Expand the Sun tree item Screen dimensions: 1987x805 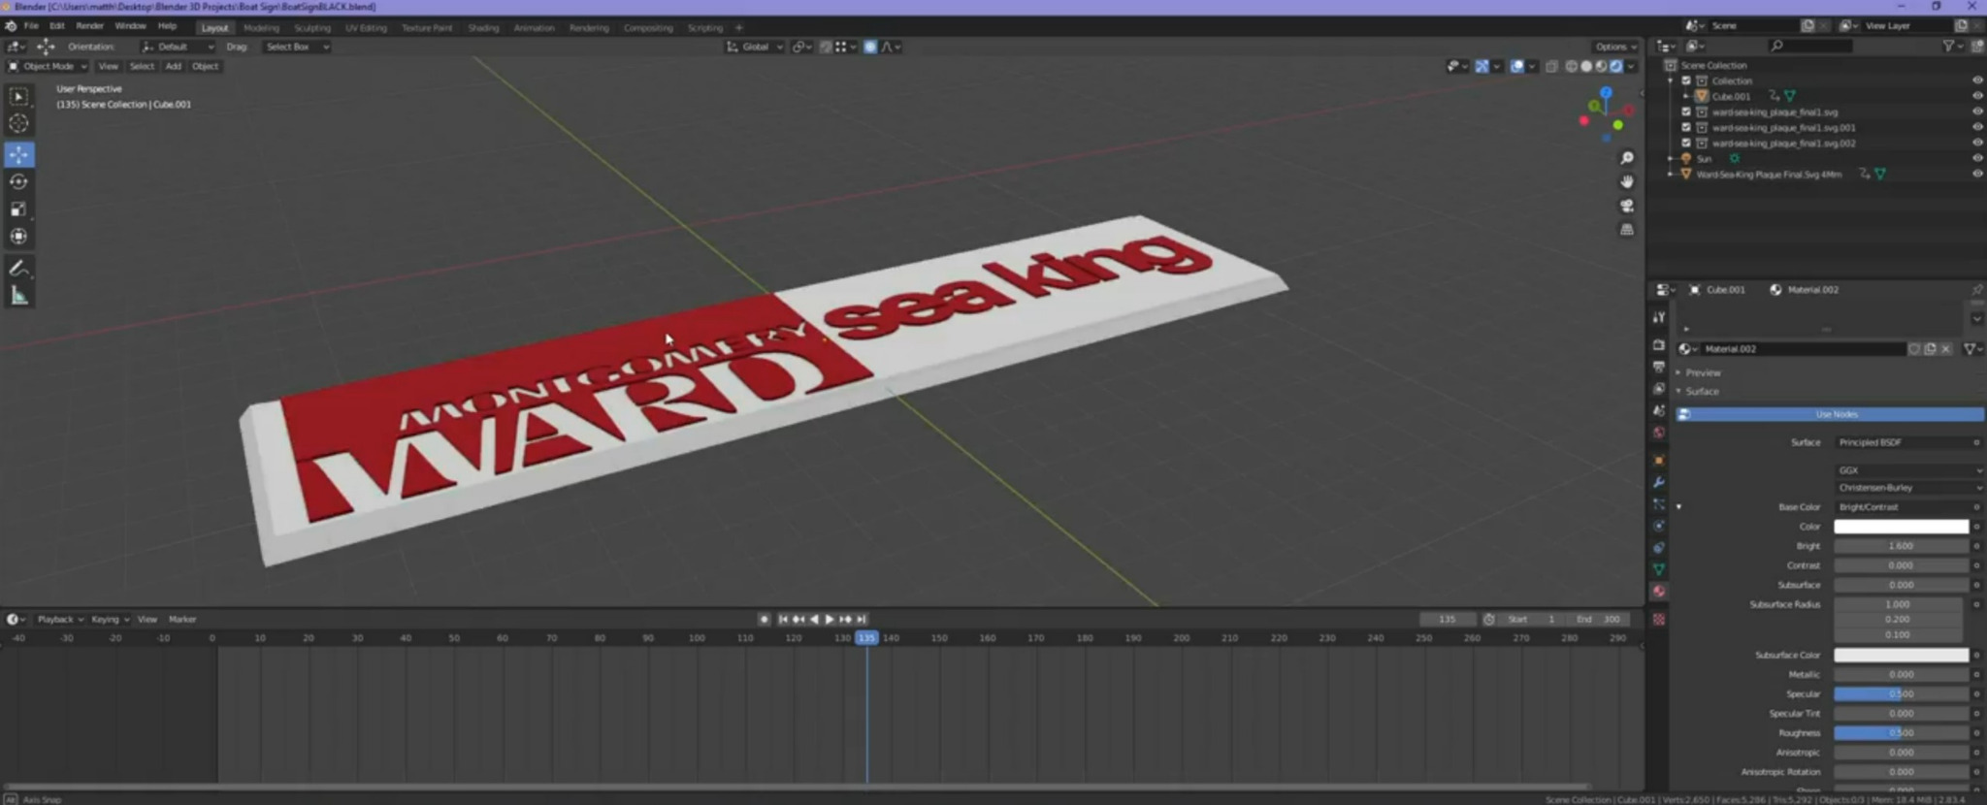coord(1670,158)
